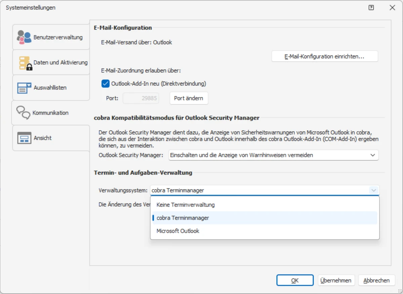This screenshot has height=294, width=403.
Task: Click the Auswahllisten list icon
Action: point(24,88)
